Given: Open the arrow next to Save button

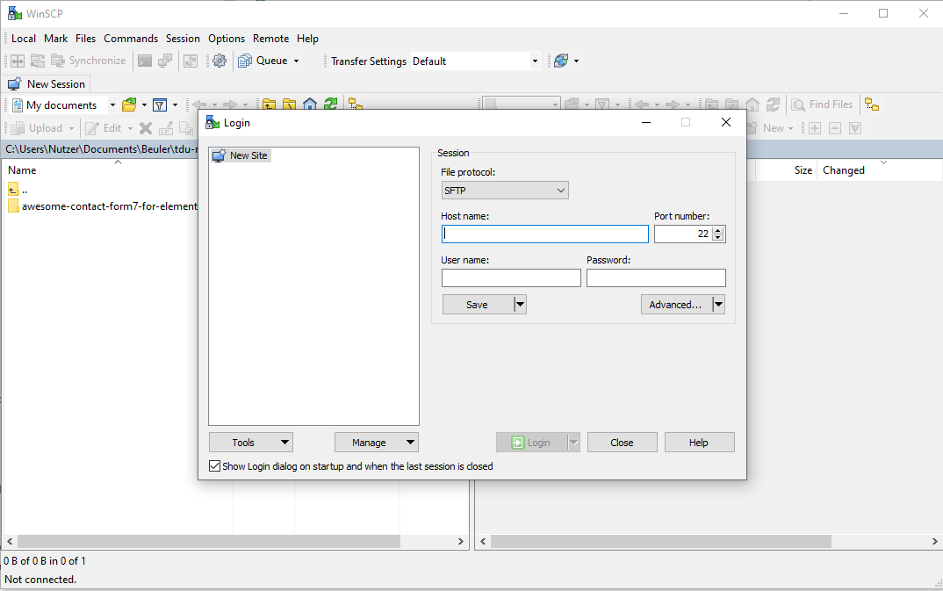Looking at the screenshot, I should pyautogui.click(x=520, y=305).
